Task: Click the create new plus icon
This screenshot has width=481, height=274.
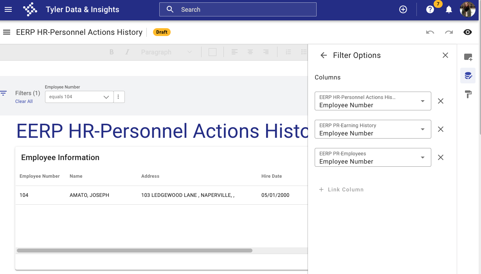Action: (x=403, y=9)
